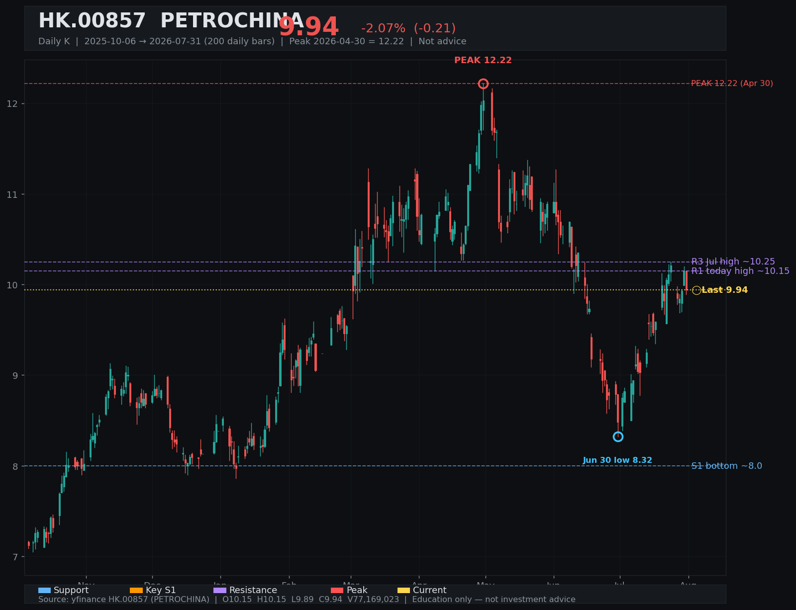Click the large red 9.94 price
The image size is (796, 610).
click(308, 27)
